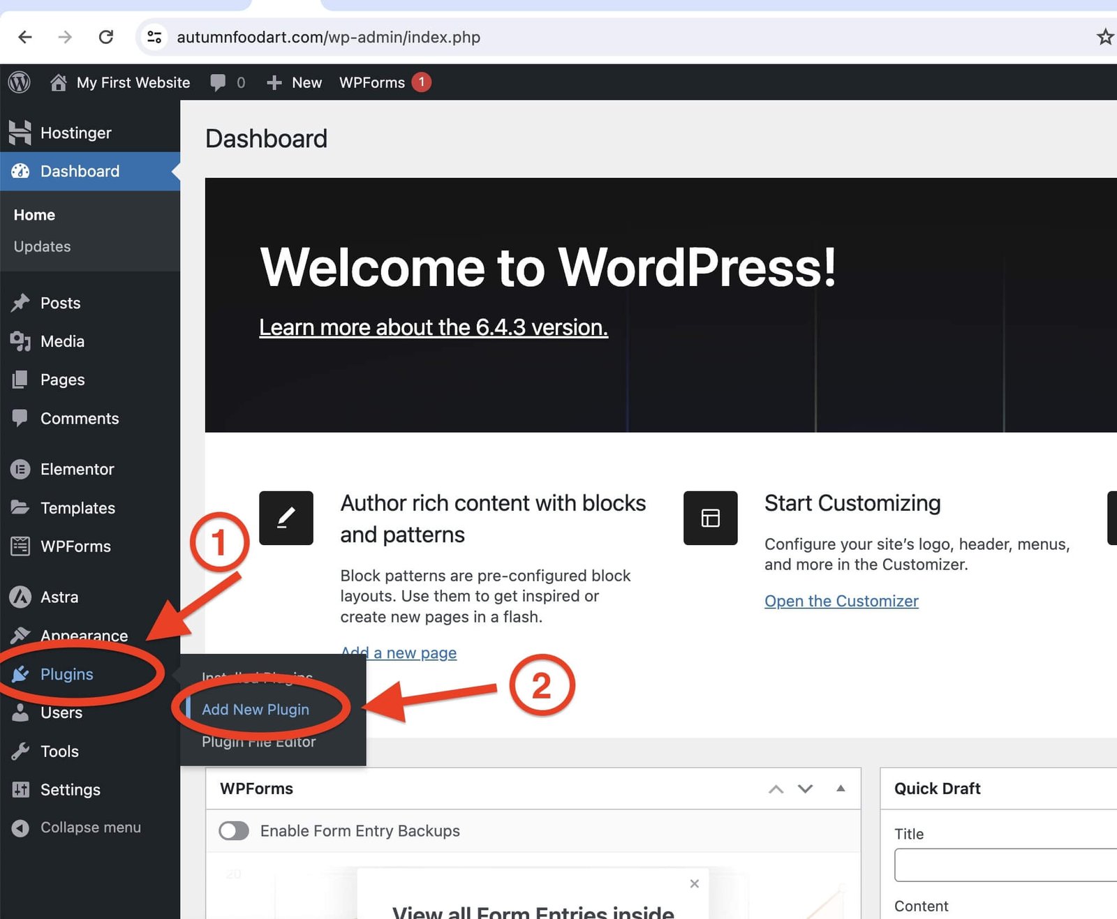1117x919 pixels.
Task: Click the WordPress logo in admin bar
Action: (20, 82)
